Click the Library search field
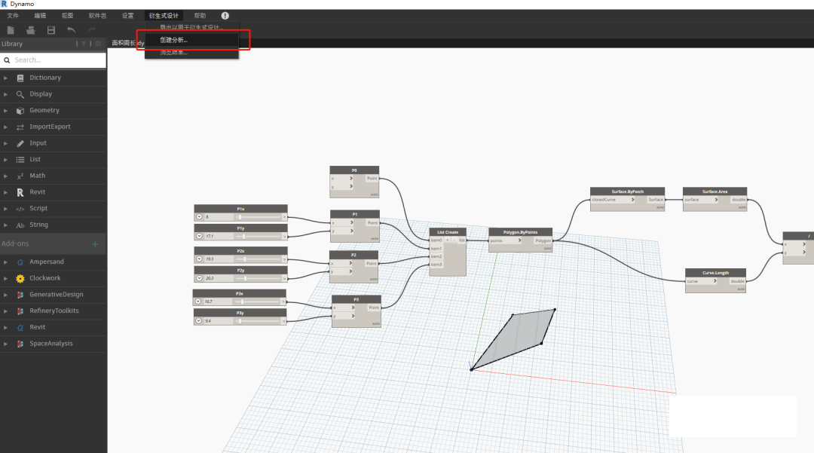Screen dimensions: 814x453 [54, 60]
